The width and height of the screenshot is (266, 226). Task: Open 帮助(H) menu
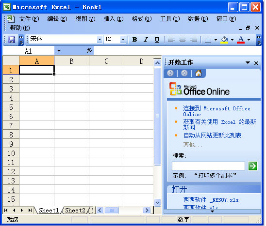point(20,28)
